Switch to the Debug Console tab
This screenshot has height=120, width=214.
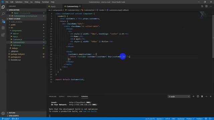pos(73,96)
